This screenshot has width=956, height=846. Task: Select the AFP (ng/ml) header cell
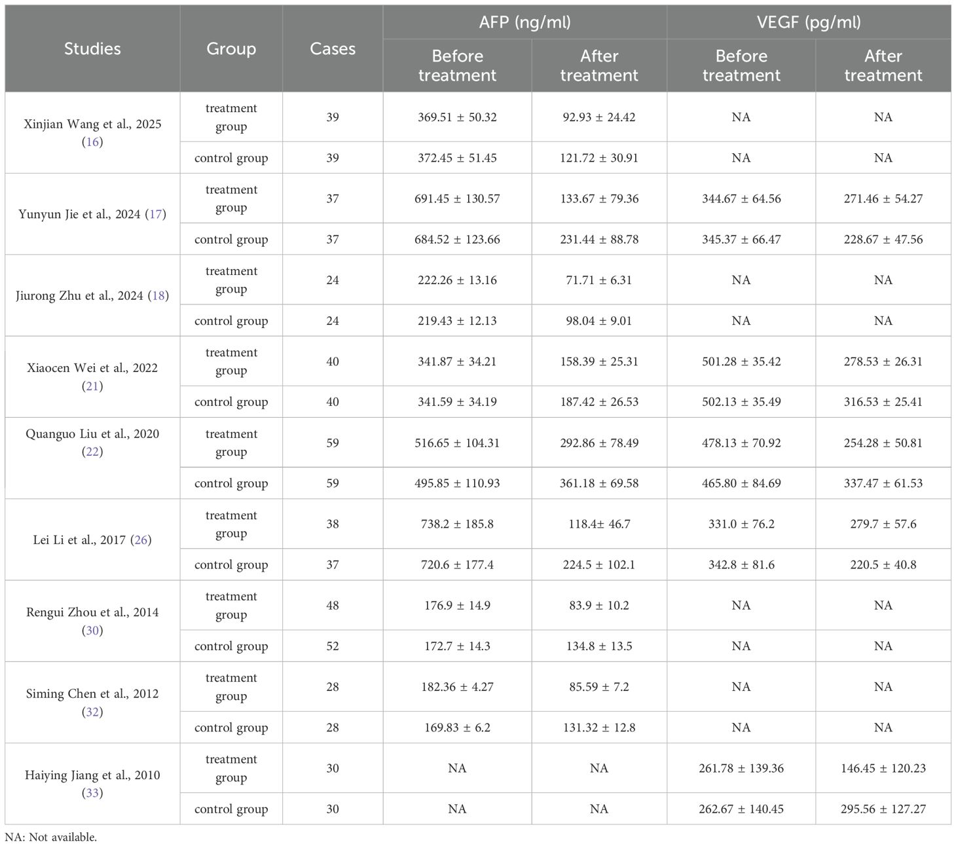(x=524, y=22)
